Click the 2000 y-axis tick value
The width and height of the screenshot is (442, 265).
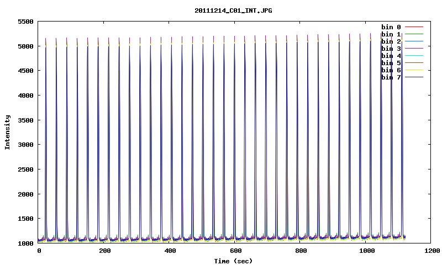pos(25,194)
